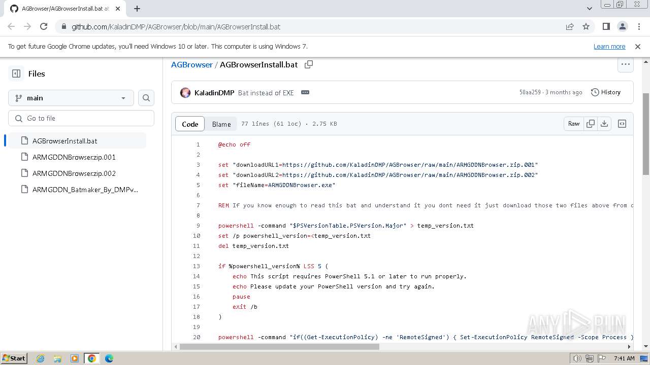Open Windows Explorer from taskbar
The width and height of the screenshot is (650, 365).
tap(57, 358)
